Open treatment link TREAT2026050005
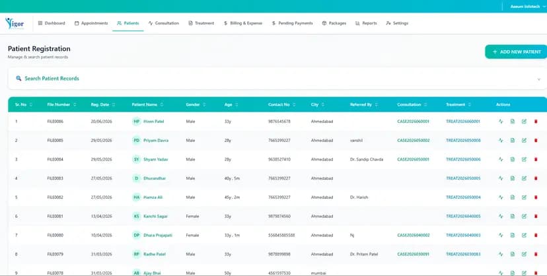Viewport: 547px width, 276px height. (463, 178)
